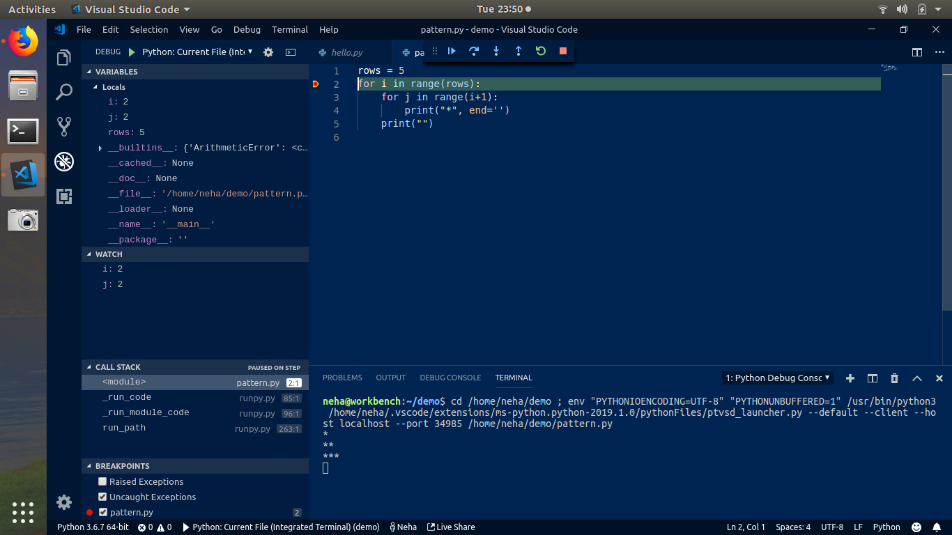
Task: Click the split terminal icon
Action: [872, 378]
